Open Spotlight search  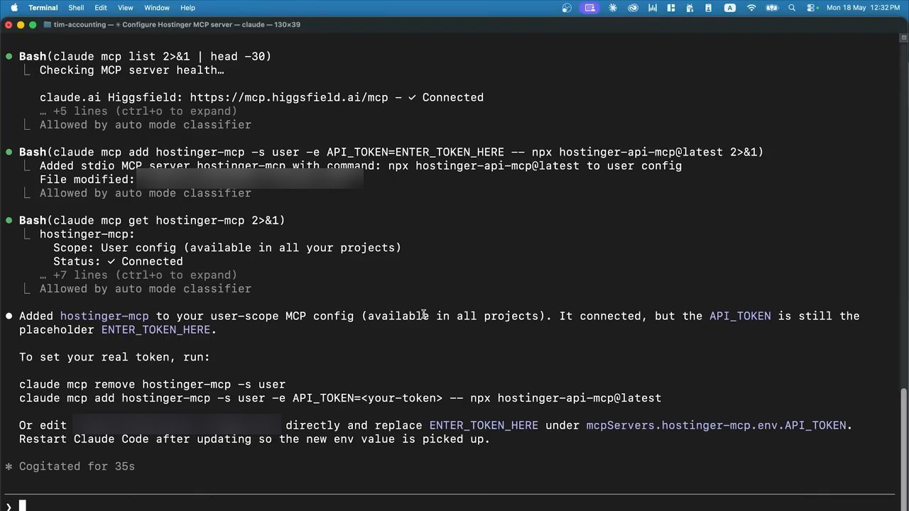point(792,8)
